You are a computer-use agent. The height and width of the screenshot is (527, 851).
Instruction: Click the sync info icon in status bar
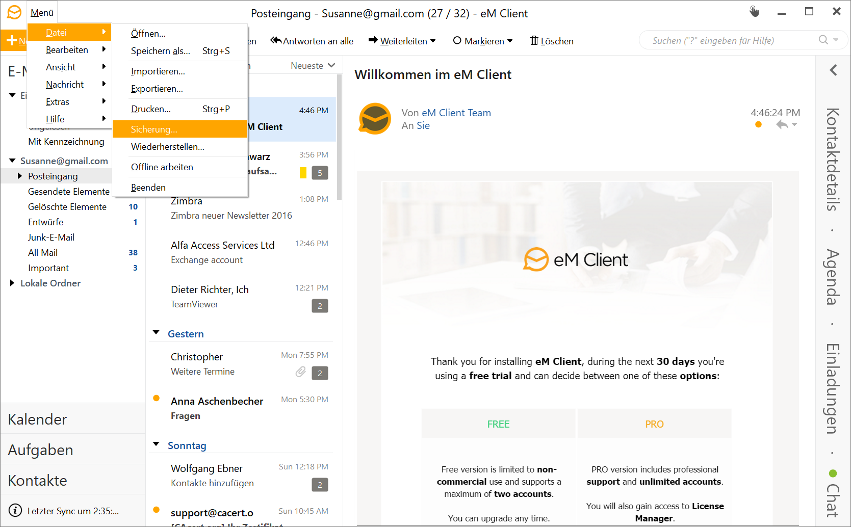[15, 510]
